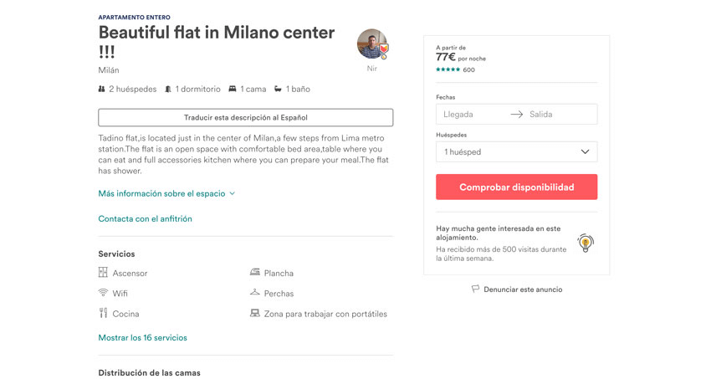Click the Wifi signal icon
The height and width of the screenshot is (379, 711).
103,293
